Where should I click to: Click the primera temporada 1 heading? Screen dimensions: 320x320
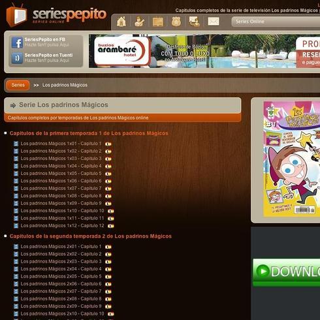89,133
